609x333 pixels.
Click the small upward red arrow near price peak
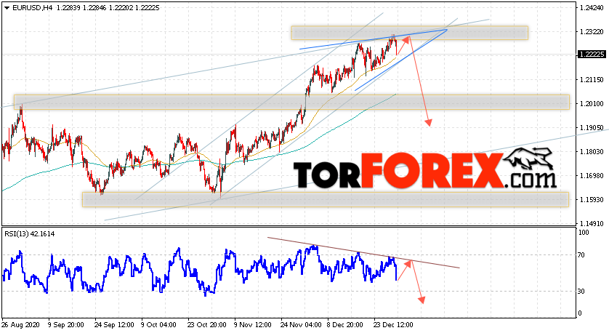point(403,45)
